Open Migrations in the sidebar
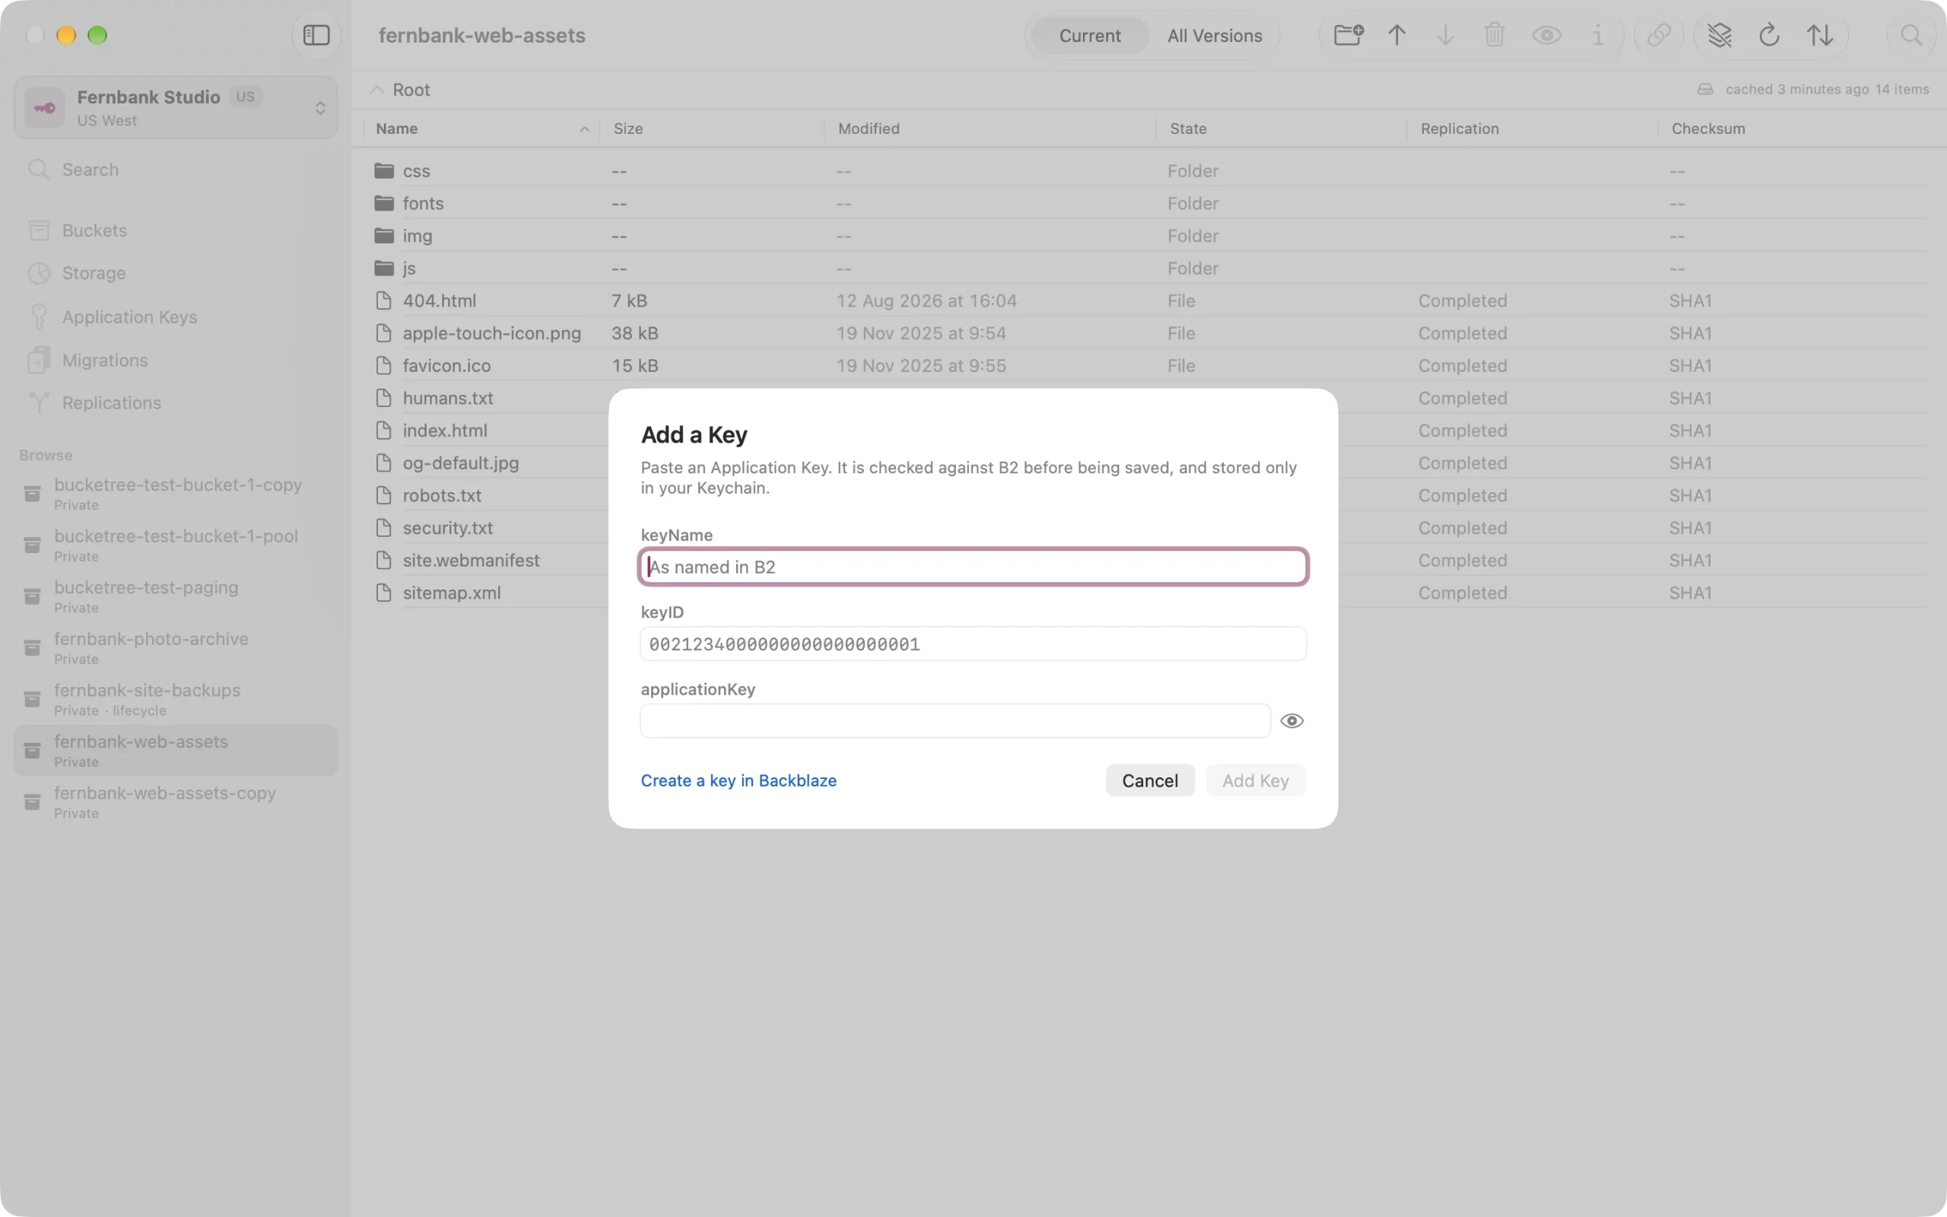The height and width of the screenshot is (1217, 1947). point(176,360)
